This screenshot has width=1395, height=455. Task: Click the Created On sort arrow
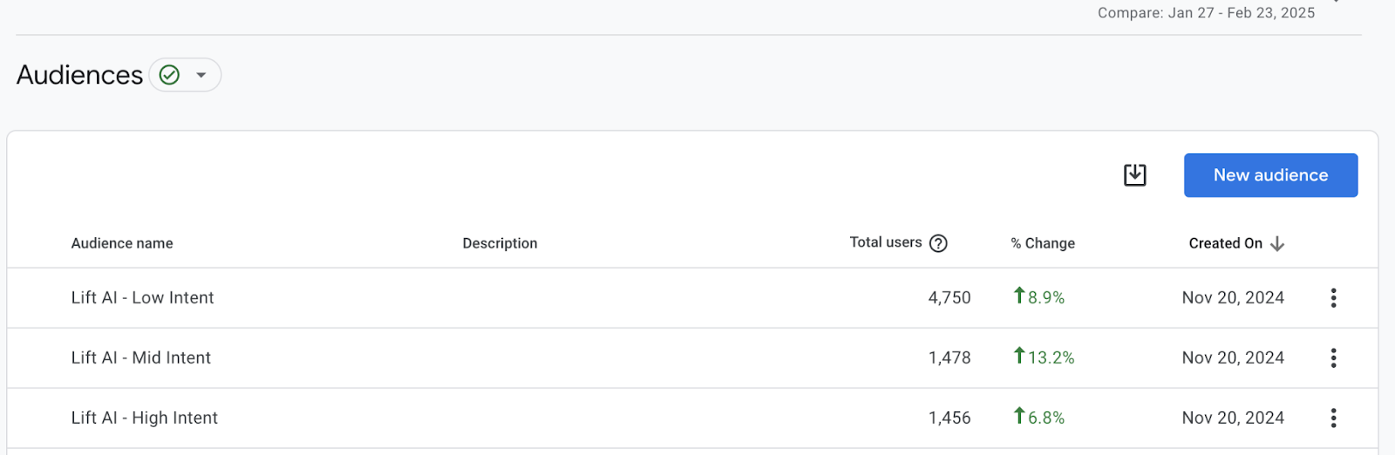1277,244
